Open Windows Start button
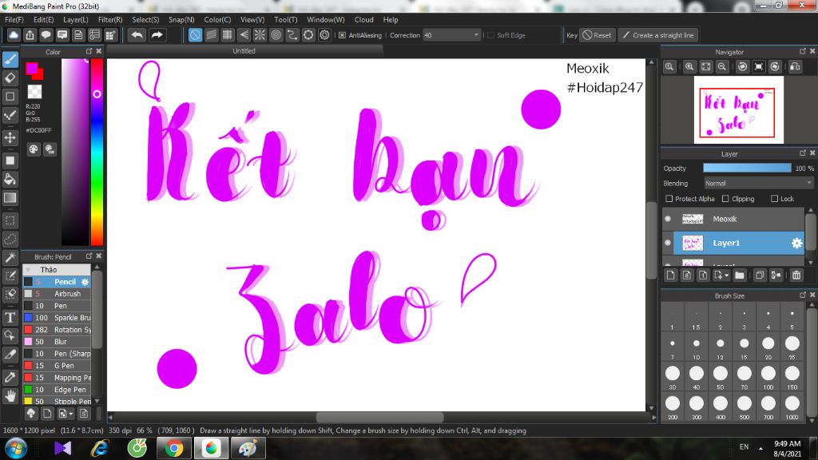The height and width of the screenshot is (460, 818). point(16,449)
